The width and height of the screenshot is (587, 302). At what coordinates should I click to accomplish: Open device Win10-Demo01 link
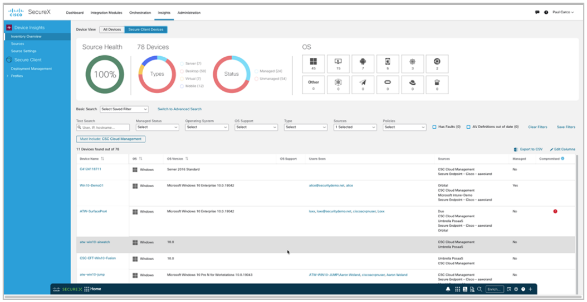click(91, 185)
